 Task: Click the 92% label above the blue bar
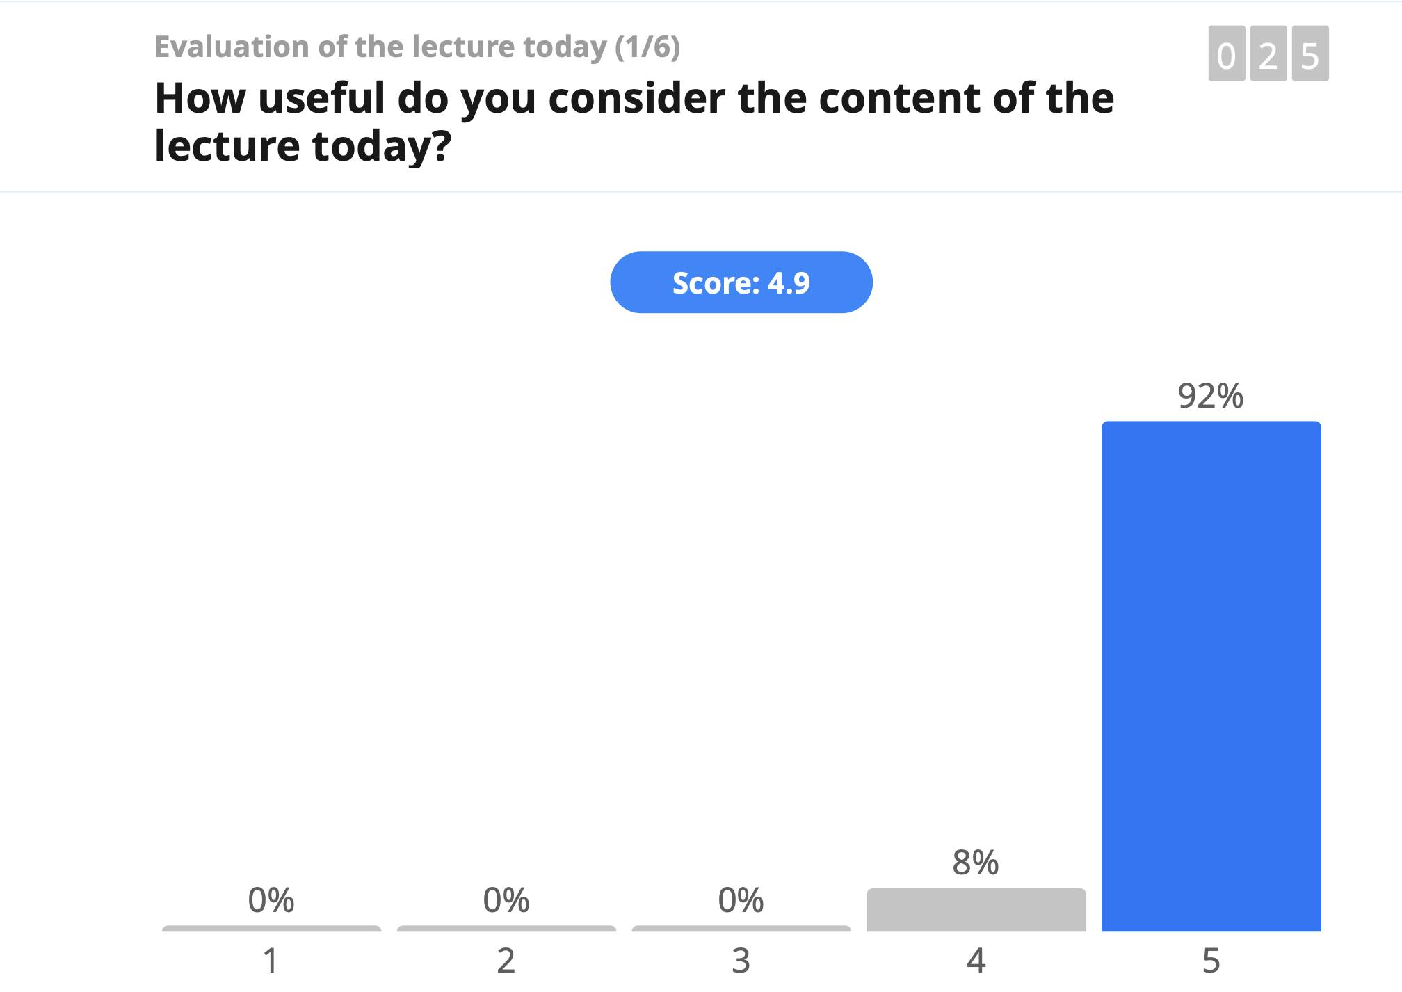(1211, 396)
